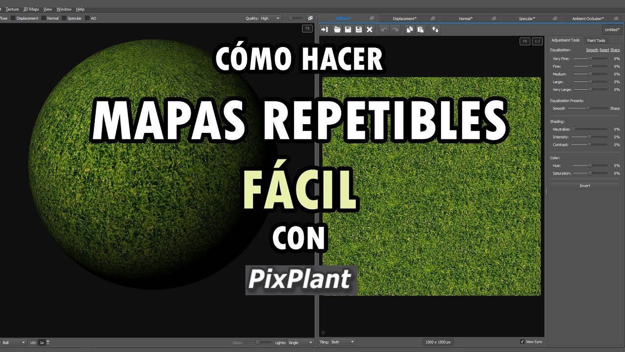
Task: Set map zoom to 1:1
Action: tap(537, 42)
